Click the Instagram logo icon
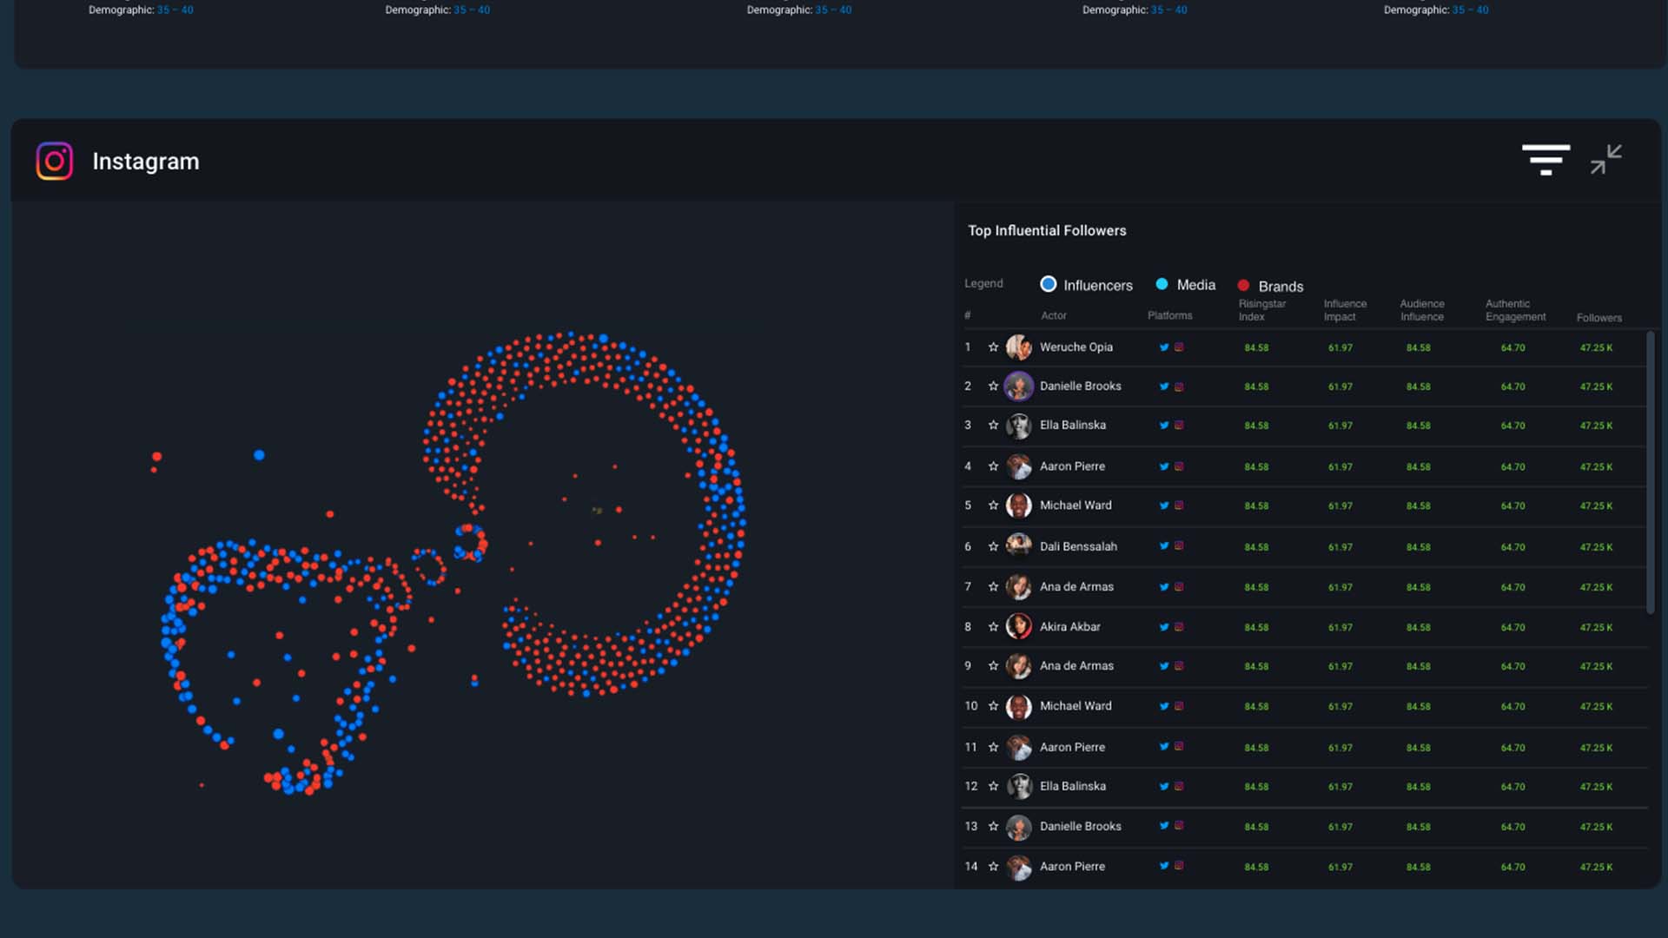 point(54,162)
